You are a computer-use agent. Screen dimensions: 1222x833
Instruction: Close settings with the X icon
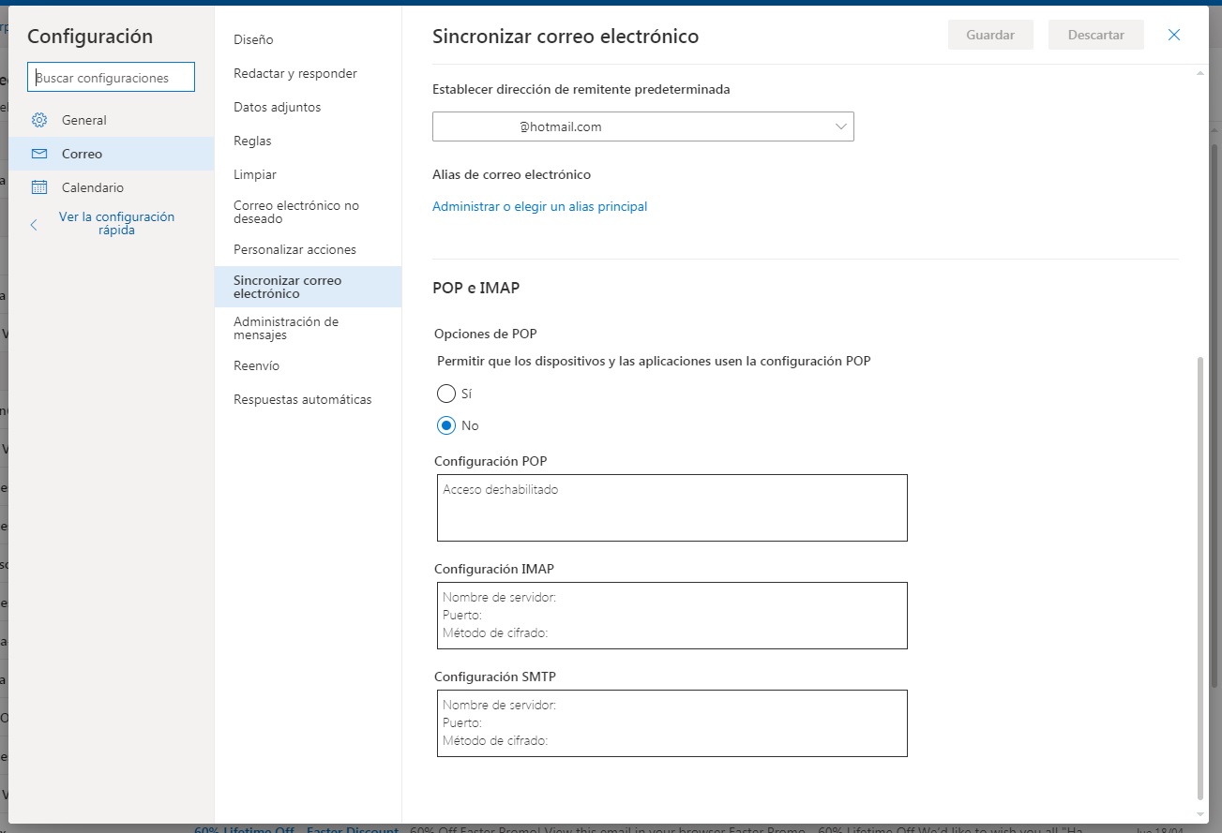[x=1173, y=35]
